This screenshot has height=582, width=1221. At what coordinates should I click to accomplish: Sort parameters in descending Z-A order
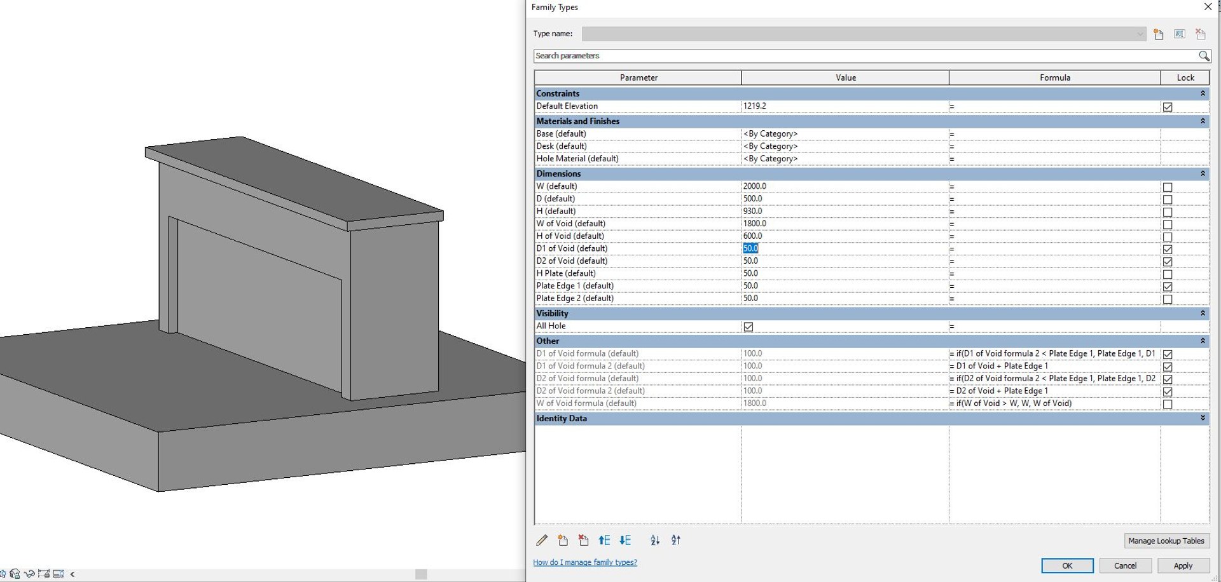coord(676,540)
